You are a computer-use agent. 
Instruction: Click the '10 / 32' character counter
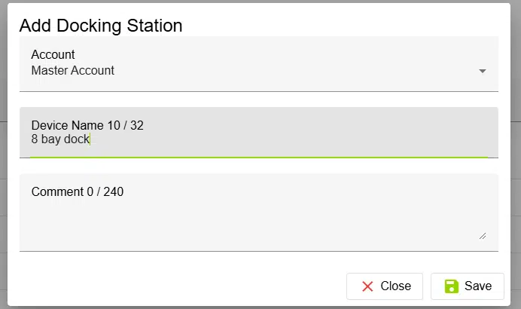[125, 125]
